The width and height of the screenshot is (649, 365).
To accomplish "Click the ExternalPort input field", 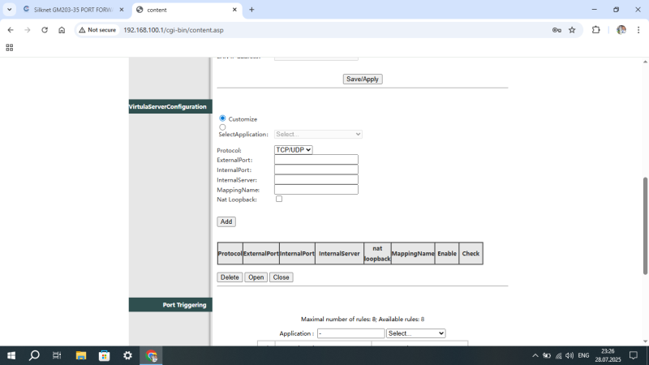I will pos(316,160).
